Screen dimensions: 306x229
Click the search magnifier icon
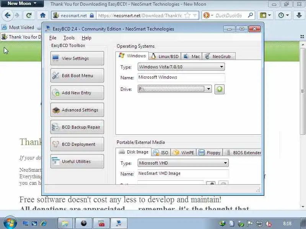coord(251,15)
